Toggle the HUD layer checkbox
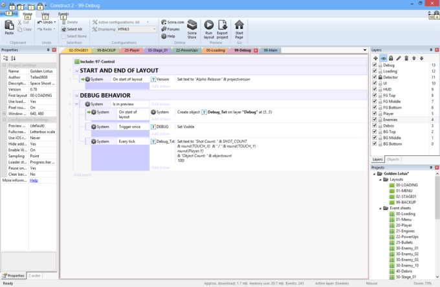 (375, 89)
